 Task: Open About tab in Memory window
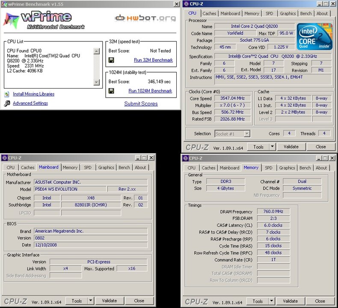coord(321,168)
